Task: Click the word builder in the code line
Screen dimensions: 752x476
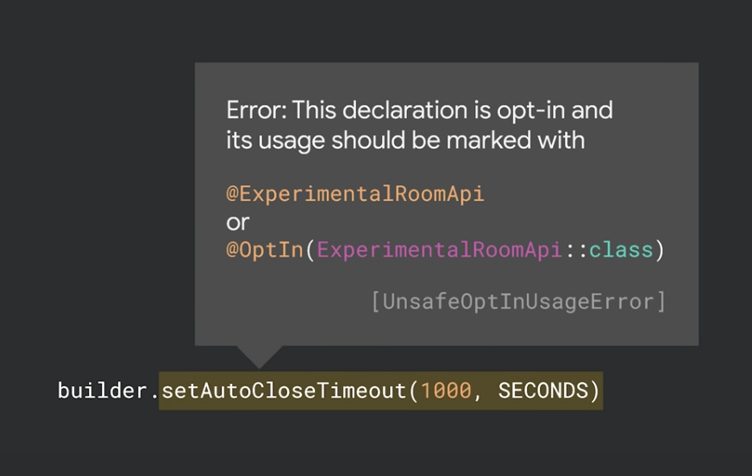Action: pos(102,390)
